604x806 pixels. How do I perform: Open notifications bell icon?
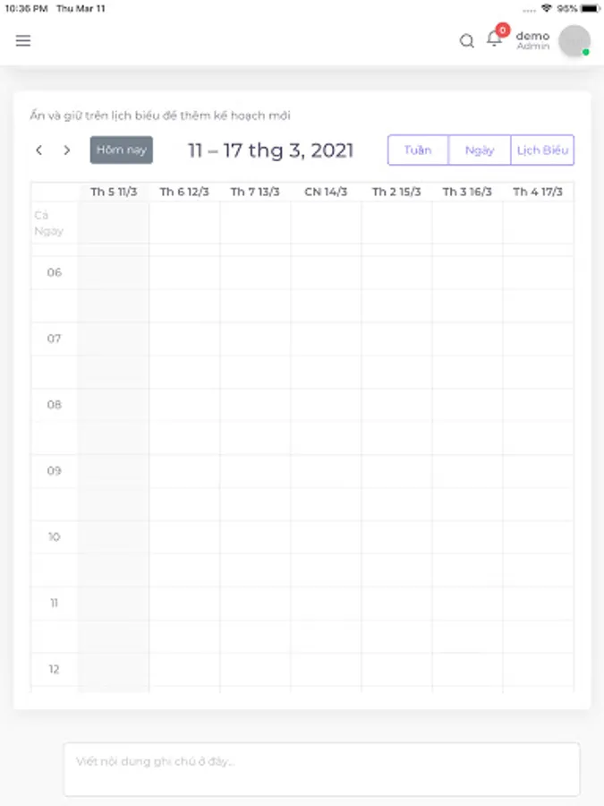[493, 39]
